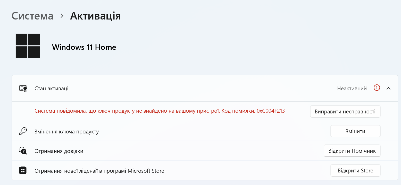Click the Виправити несправності button
401x185 pixels.
click(x=345, y=111)
